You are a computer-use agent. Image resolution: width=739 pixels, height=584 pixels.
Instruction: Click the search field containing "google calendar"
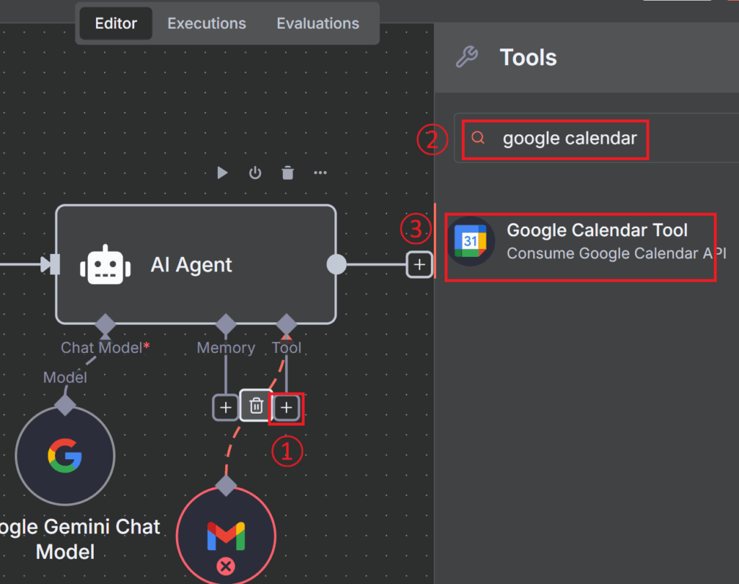[x=569, y=139]
